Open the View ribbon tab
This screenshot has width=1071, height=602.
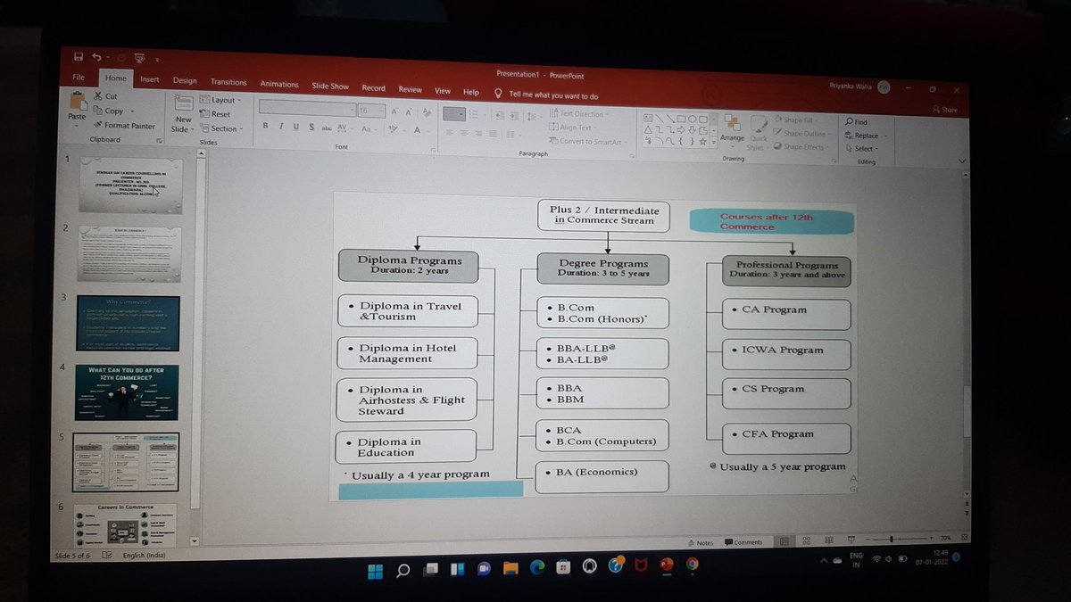click(x=443, y=91)
